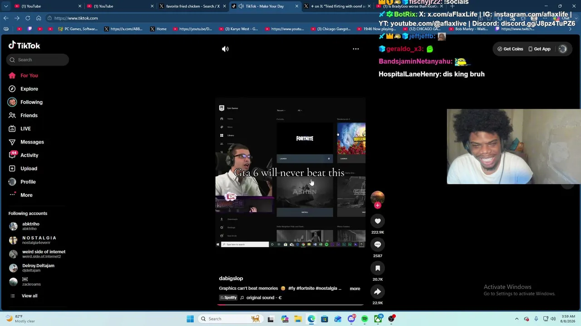Click the TikTok logo in the sidebar
Viewport: 581px width, 326px height.
pos(25,45)
